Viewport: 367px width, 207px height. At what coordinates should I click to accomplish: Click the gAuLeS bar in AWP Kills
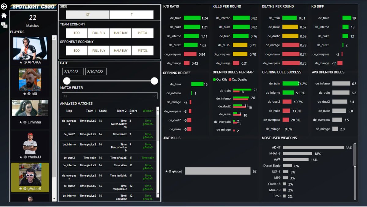coord(218,171)
